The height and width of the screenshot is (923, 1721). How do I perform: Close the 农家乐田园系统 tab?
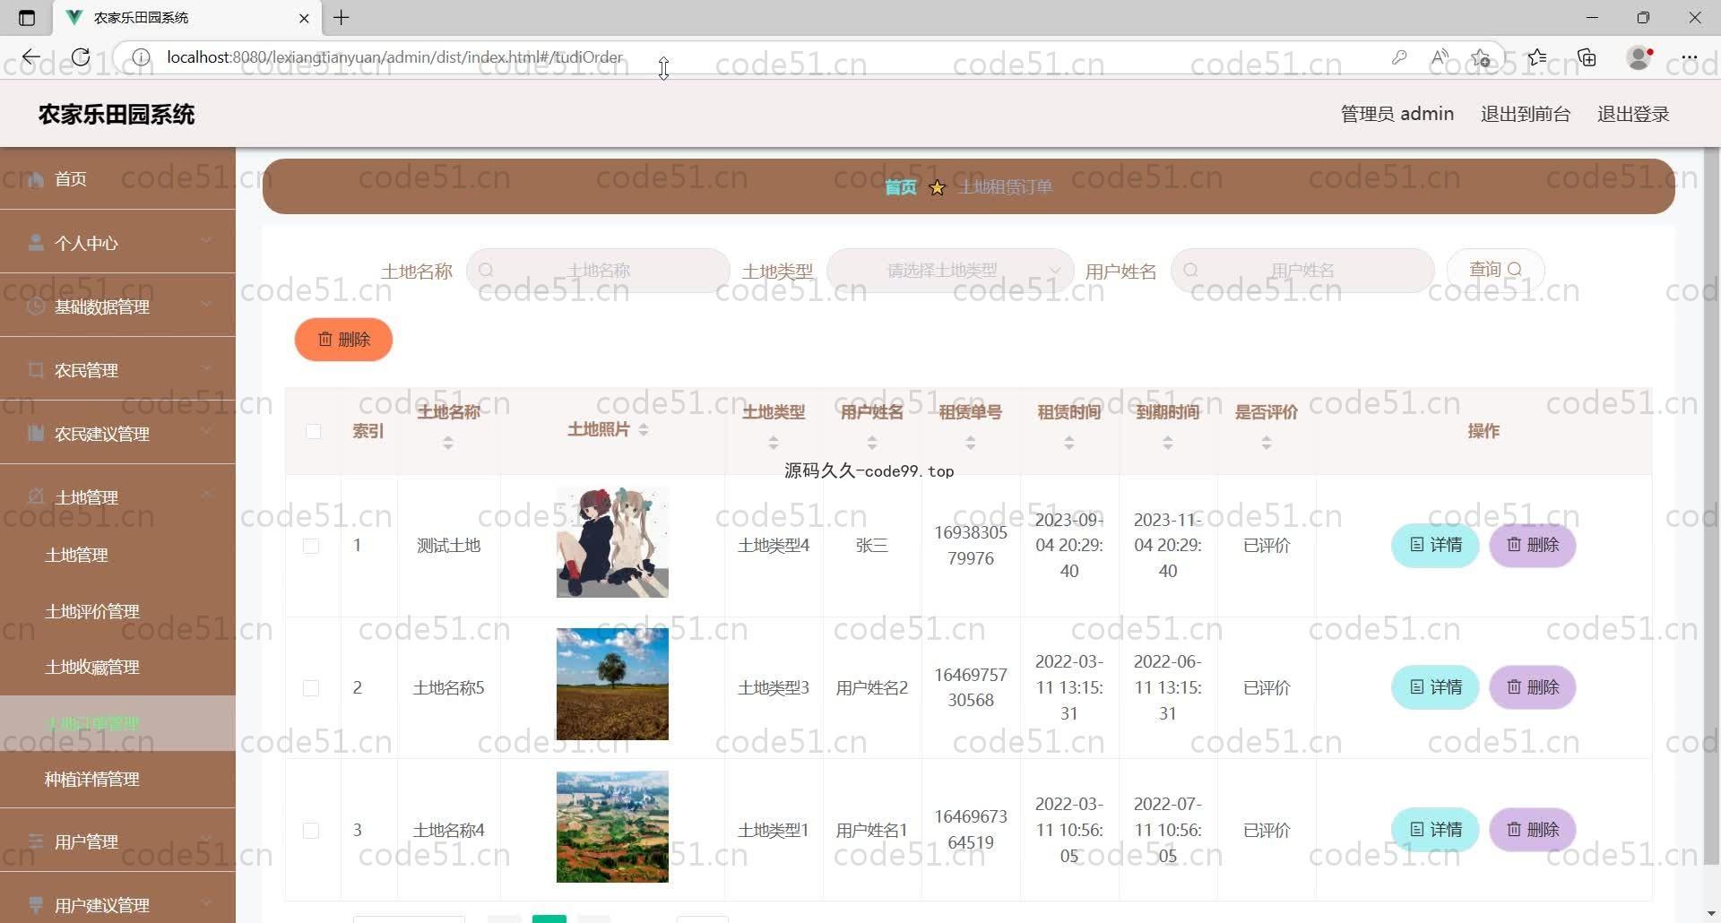304,17
